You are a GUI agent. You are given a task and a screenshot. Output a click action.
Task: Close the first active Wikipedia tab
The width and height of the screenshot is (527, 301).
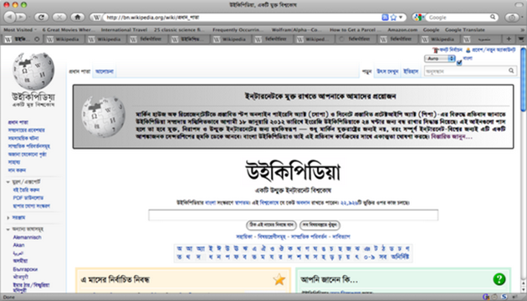click(37, 39)
